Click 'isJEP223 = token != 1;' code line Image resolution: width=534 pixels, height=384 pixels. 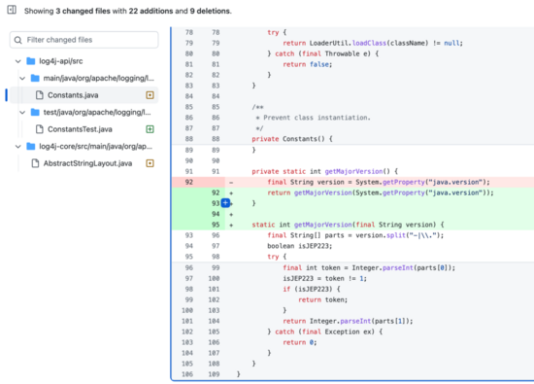[x=324, y=279]
